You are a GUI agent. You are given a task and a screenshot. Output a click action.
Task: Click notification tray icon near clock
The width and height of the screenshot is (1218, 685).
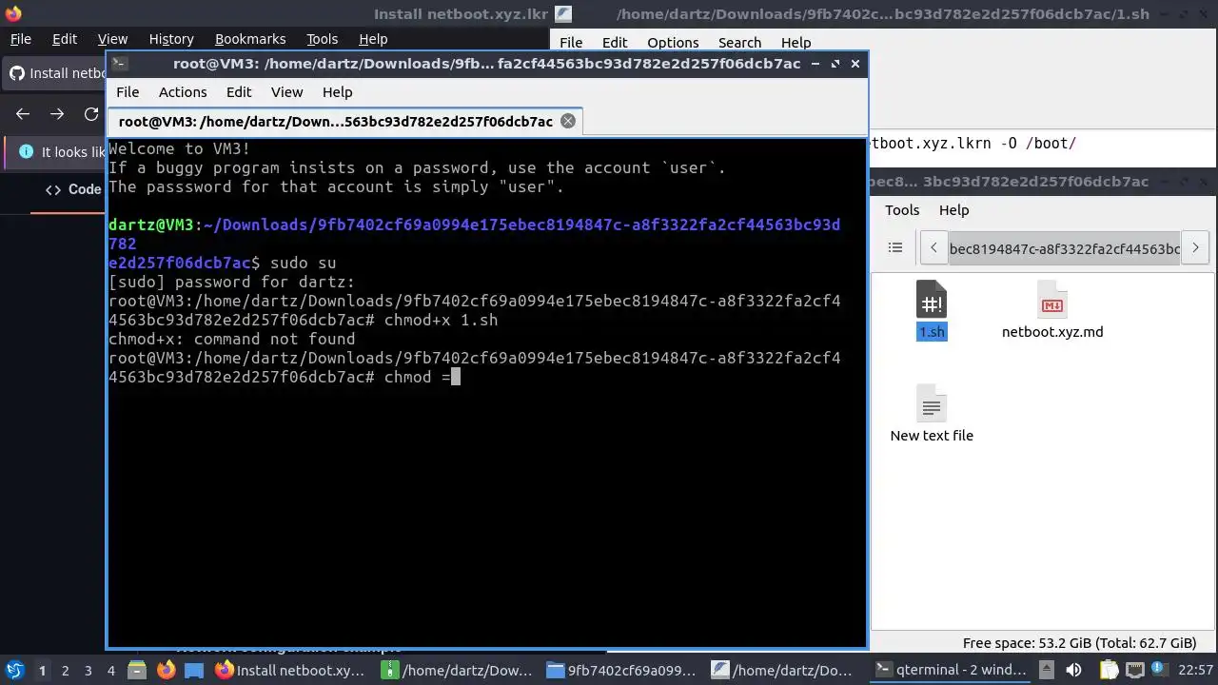click(x=1159, y=670)
